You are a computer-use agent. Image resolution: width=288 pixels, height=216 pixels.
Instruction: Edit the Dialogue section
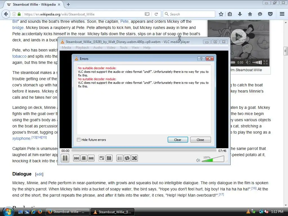[x=39, y=174]
